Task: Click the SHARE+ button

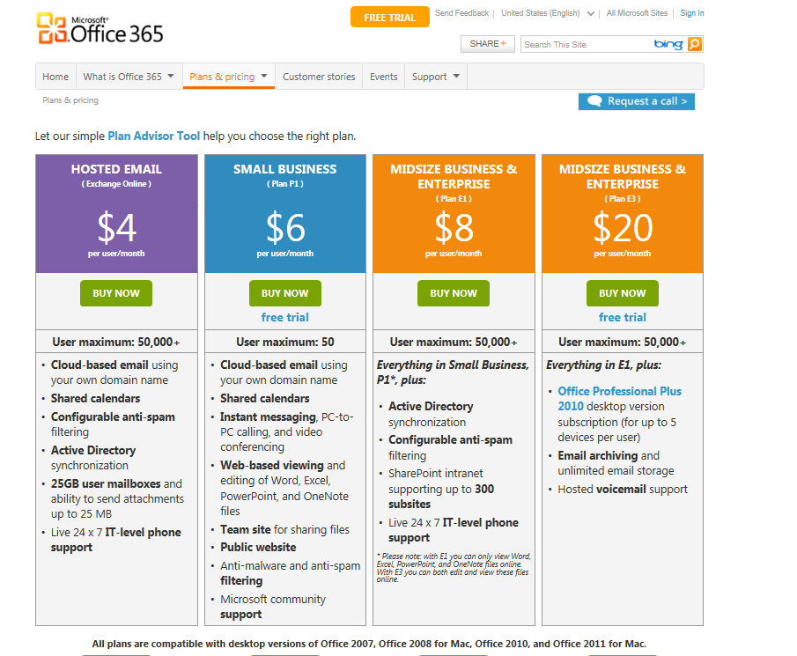Action: 488,44
